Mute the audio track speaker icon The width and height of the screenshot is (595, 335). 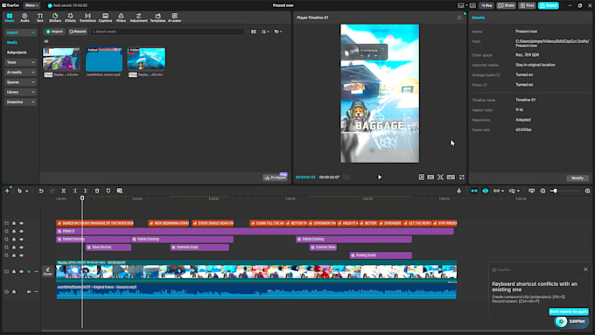(x=29, y=292)
